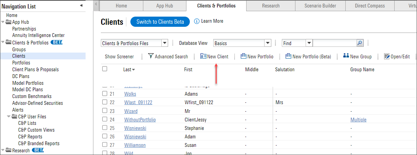This screenshot has width=417, height=155.
Task: Select Model Portfolios in navigation list
Action: [28, 83]
